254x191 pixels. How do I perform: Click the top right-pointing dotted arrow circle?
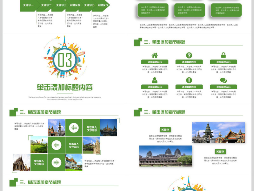[74, 128]
